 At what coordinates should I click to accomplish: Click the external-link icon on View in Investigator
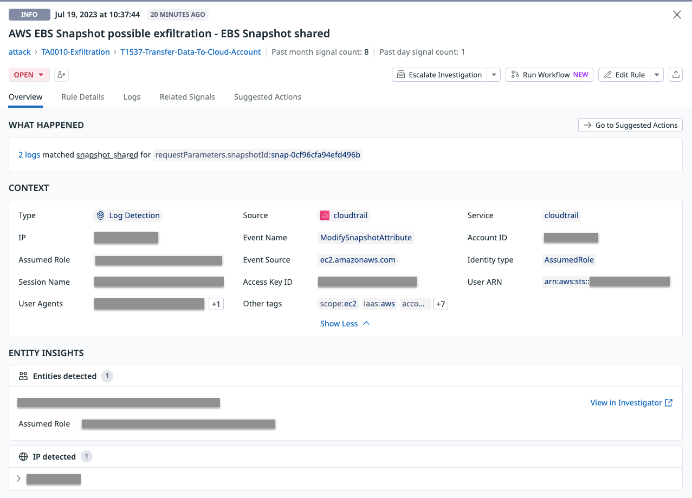(x=670, y=402)
